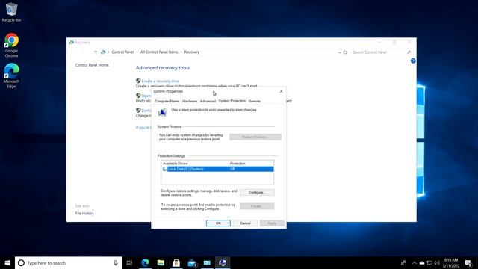478x269 pixels.
Task: Click Apply in System Properties
Action: [x=272, y=223]
